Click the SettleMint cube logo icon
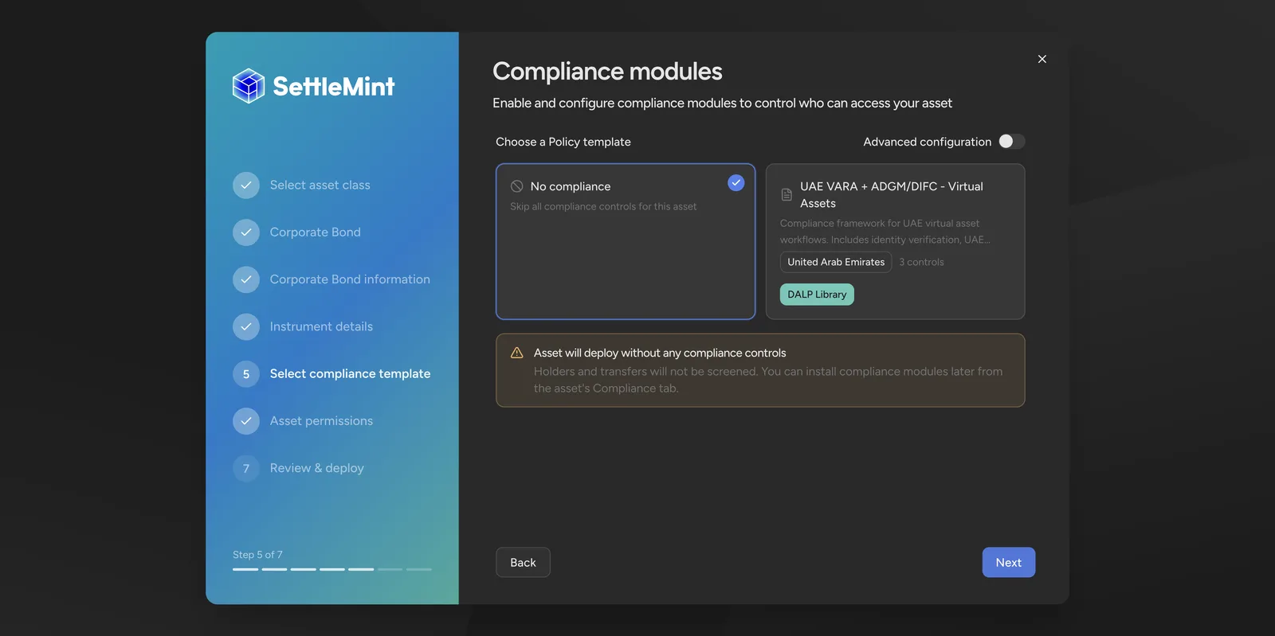 (249, 86)
